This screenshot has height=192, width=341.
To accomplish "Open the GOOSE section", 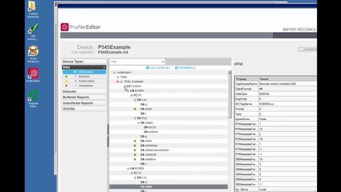I will 84,109.
